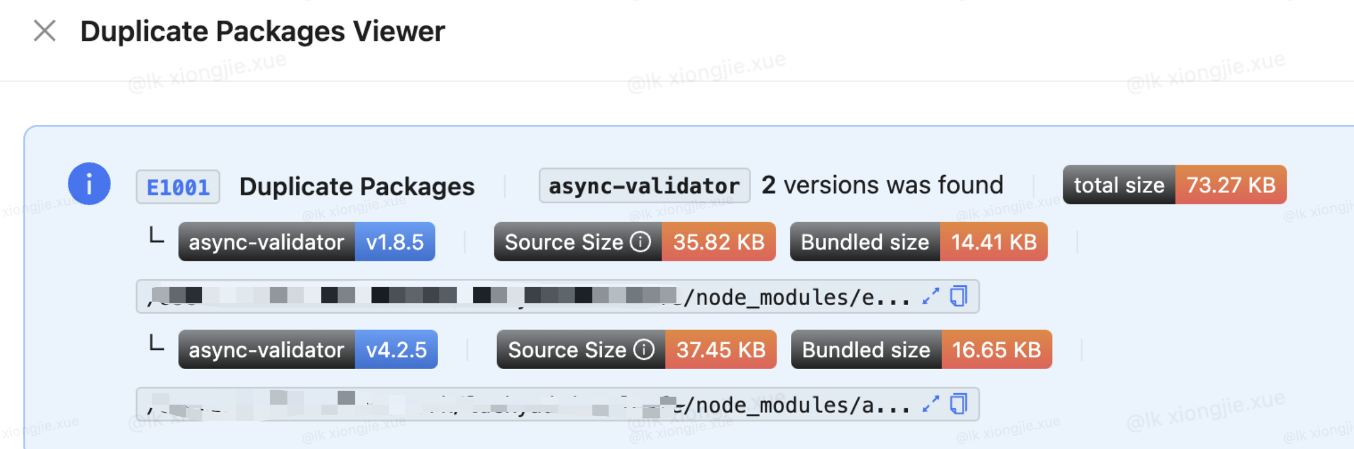Click the async-validator package name tag in header

644,185
